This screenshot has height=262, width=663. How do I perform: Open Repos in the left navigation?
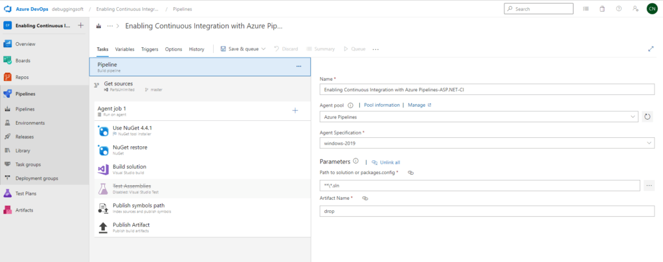point(21,77)
